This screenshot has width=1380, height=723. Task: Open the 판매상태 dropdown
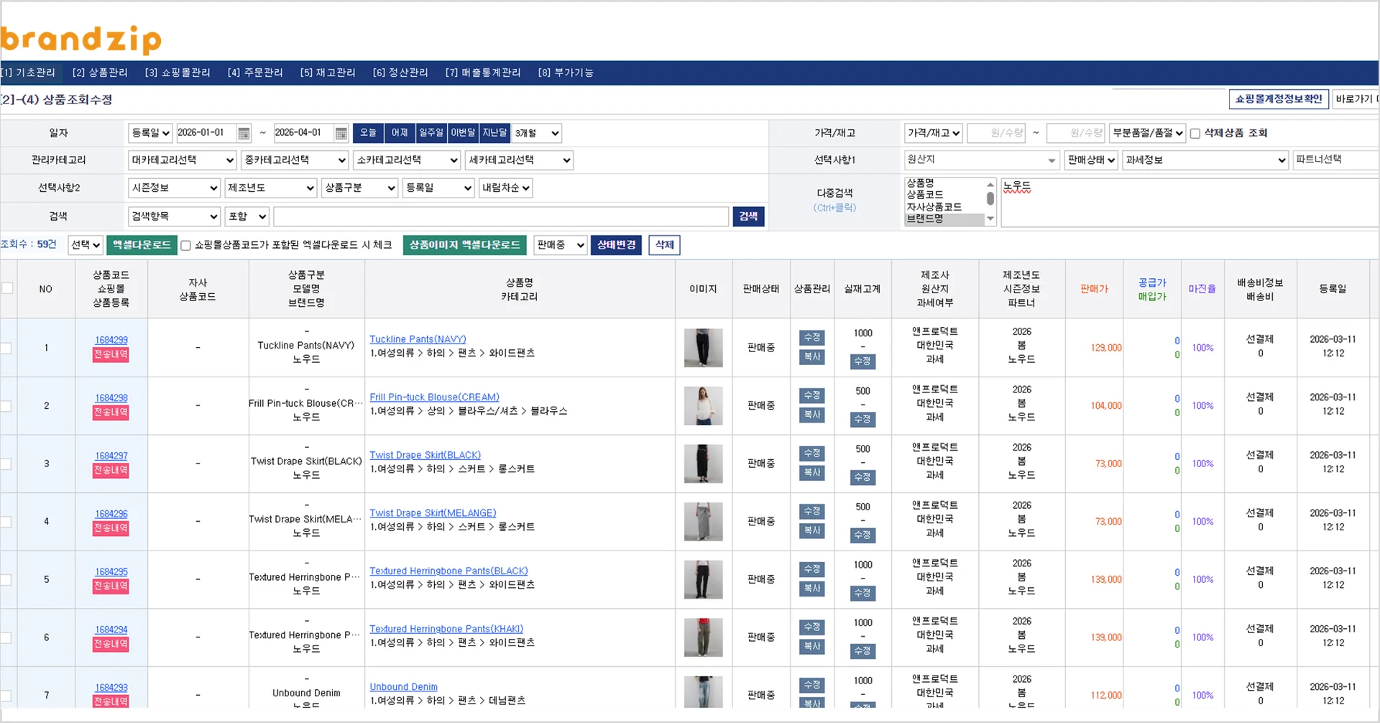tap(1090, 160)
